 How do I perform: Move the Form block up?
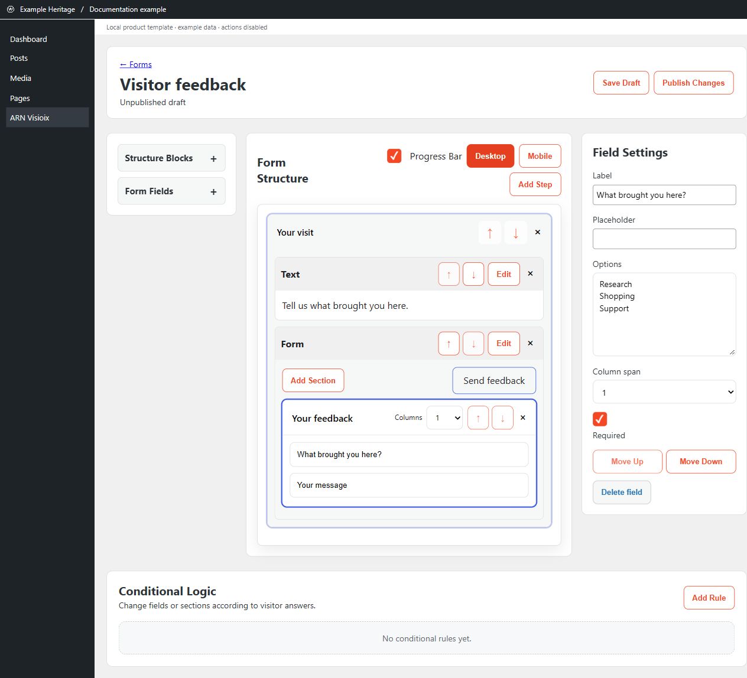click(x=449, y=344)
